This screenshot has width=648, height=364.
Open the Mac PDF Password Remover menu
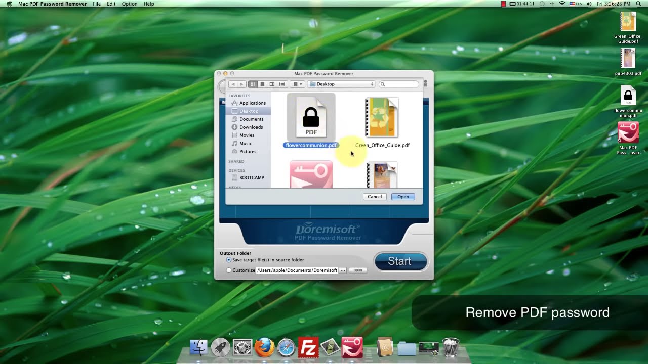(52, 4)
